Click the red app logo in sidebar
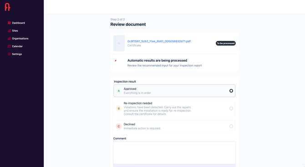 point(7,7)
